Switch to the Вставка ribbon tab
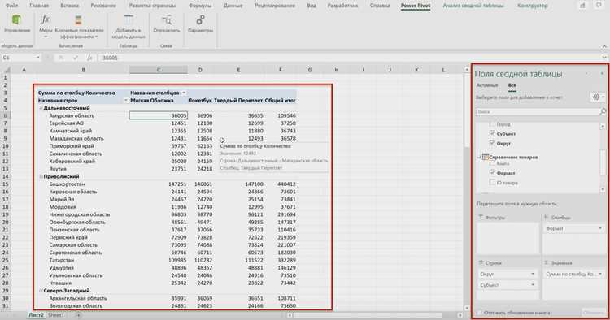 (70, 6)
